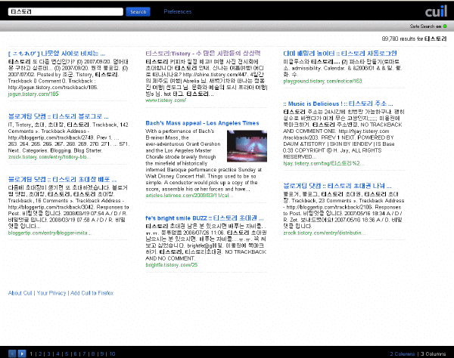
Task: Open result title above zrock.tistory.com/entry/tistory-blo
Action: click(58, 116)
